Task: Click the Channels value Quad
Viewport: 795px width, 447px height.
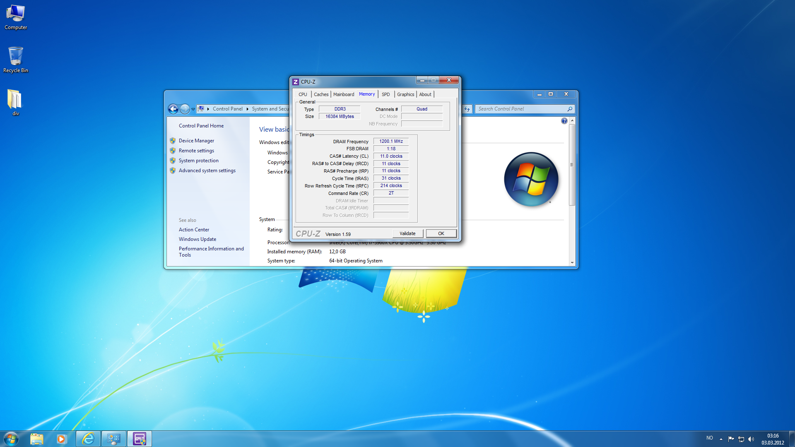Action: 422,109
